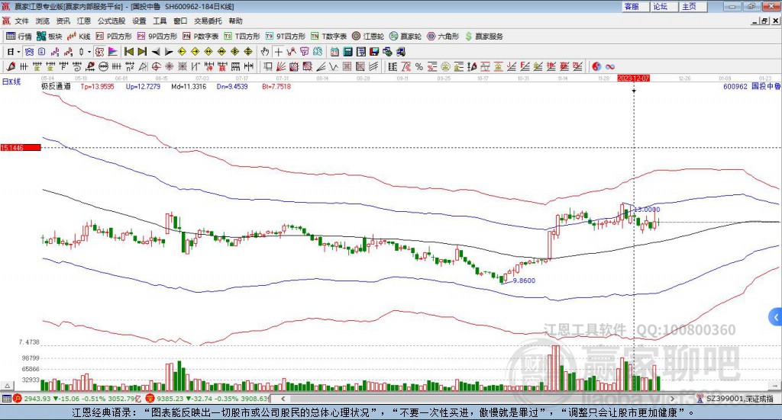Click the black right-pointing arrow icon
The height and width of the screenshot is (420, 782).
point(169,52)
